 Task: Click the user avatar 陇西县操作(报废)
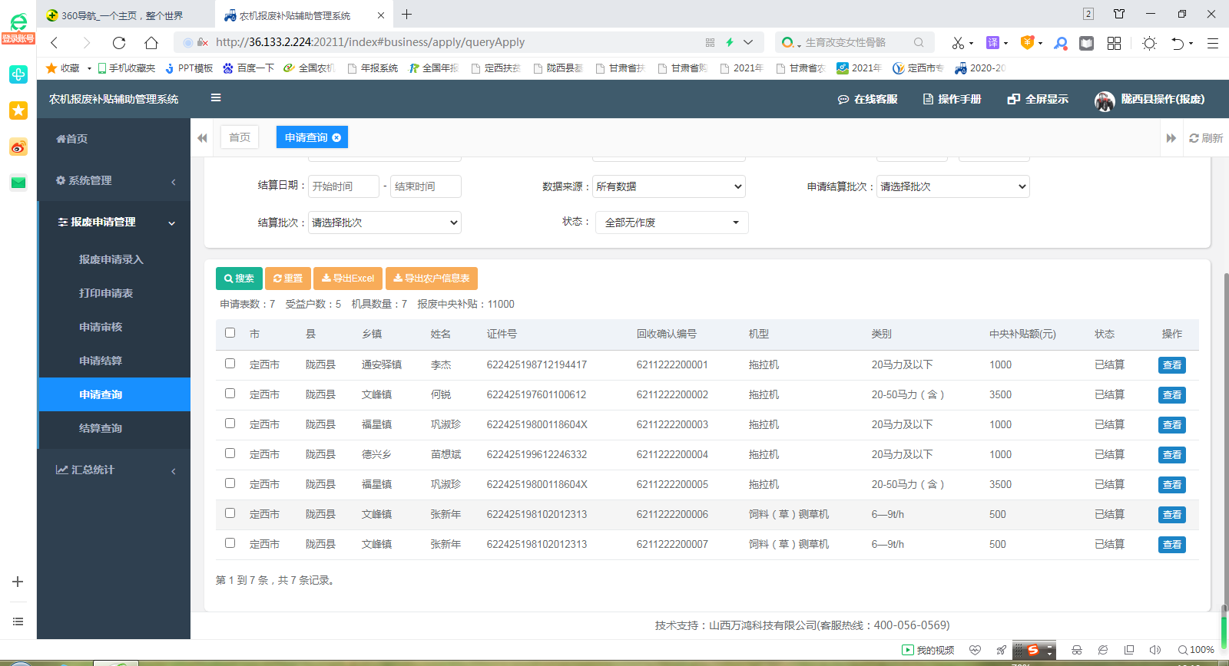(1105, 100)
